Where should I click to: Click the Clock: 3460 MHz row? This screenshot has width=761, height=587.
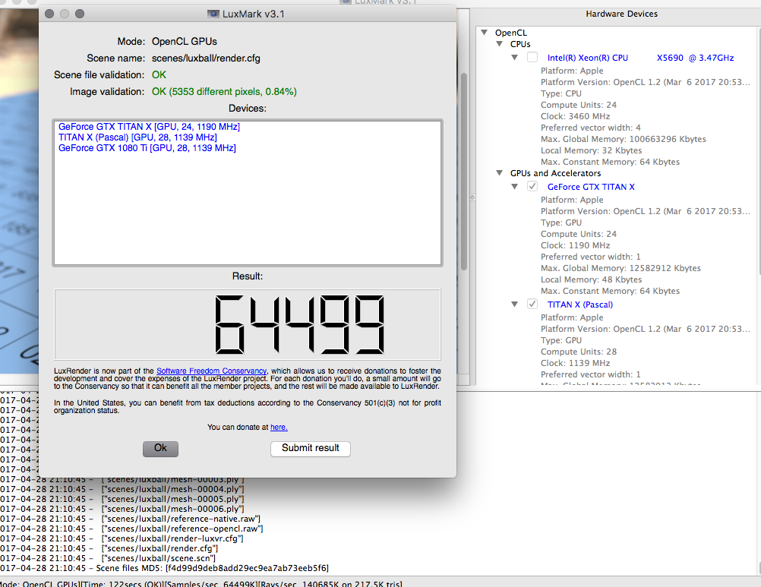[x=575, y=116]
